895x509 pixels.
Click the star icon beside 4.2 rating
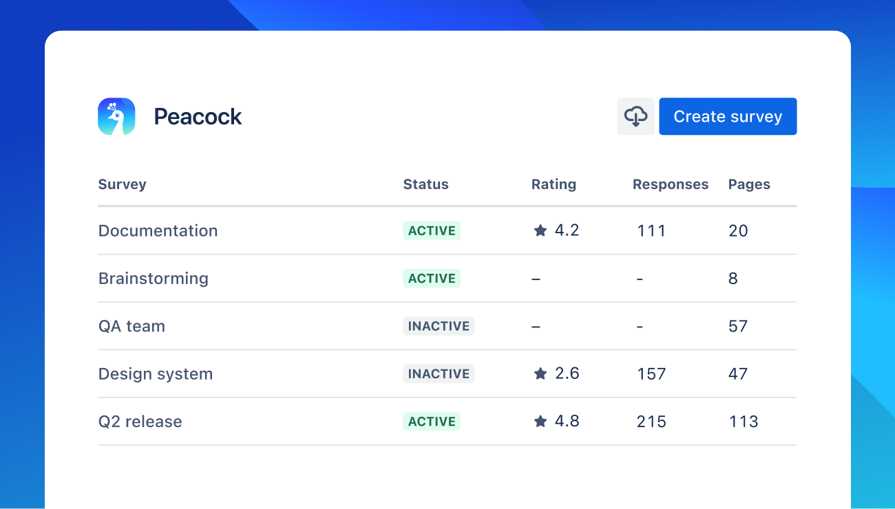pos(540,231)
